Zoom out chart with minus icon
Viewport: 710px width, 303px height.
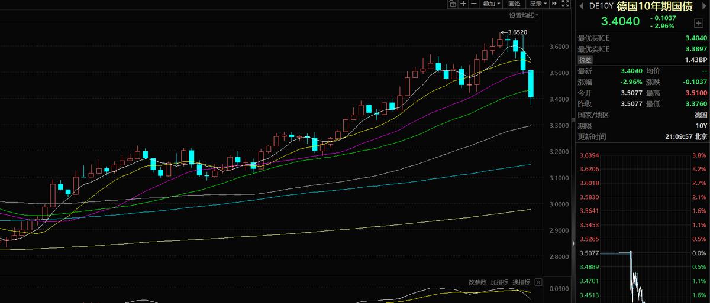coord(475,4)
